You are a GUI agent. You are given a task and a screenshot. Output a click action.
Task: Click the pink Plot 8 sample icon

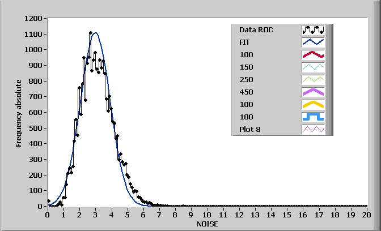tap(312, 129)
